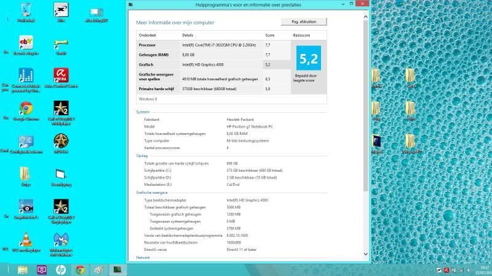Click the purple taskbar app icon
The image size is (492, 276).
tap(42, 269)
